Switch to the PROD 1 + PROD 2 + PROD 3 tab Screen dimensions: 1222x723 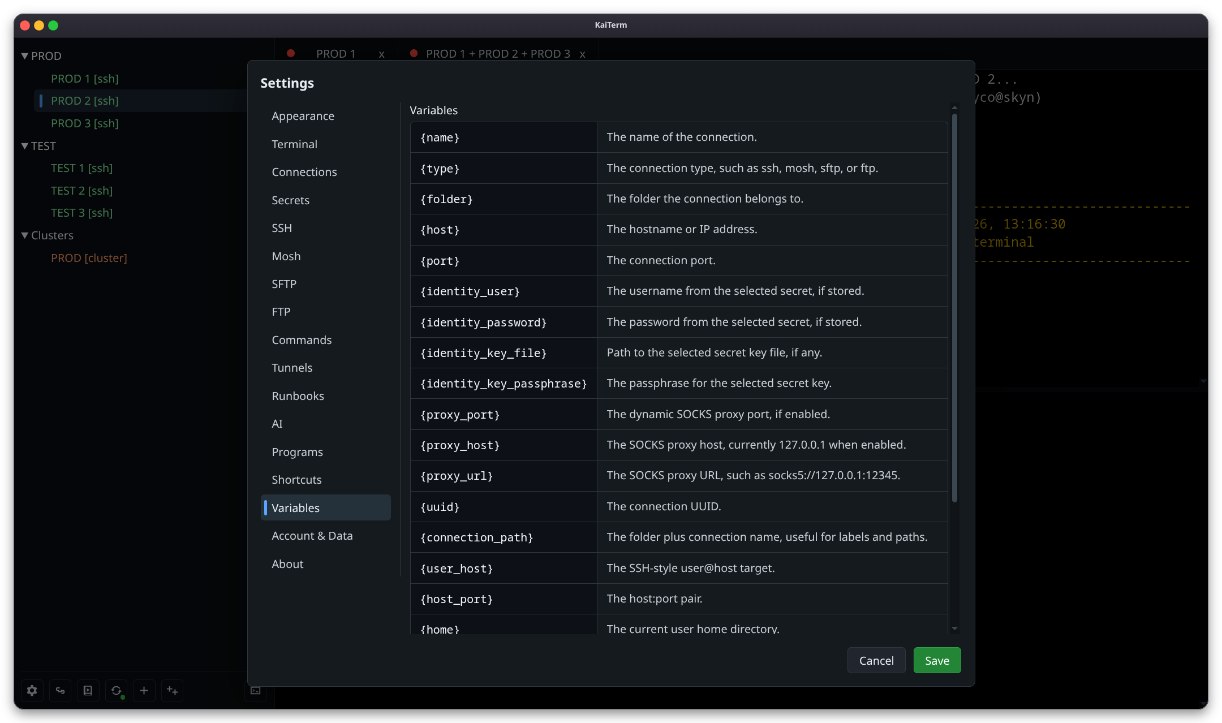[498, 54]
